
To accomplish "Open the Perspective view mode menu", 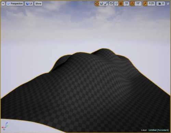I will click(15, 4).
